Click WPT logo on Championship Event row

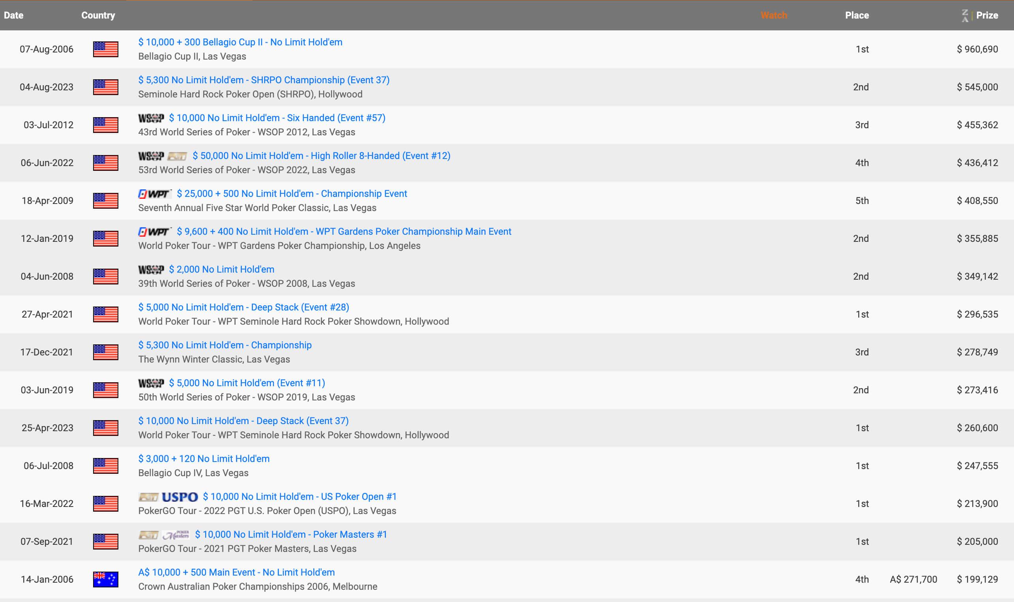click(x=155, y=194)
